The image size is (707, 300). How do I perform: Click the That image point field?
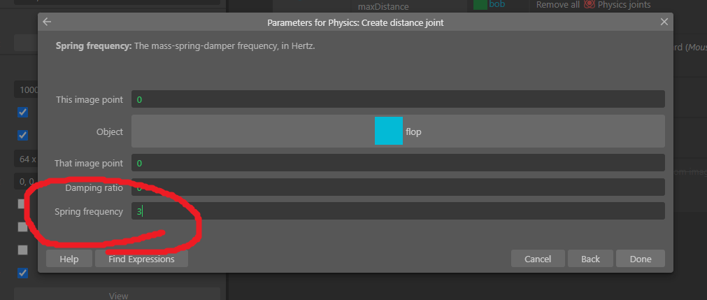(397, 163)
